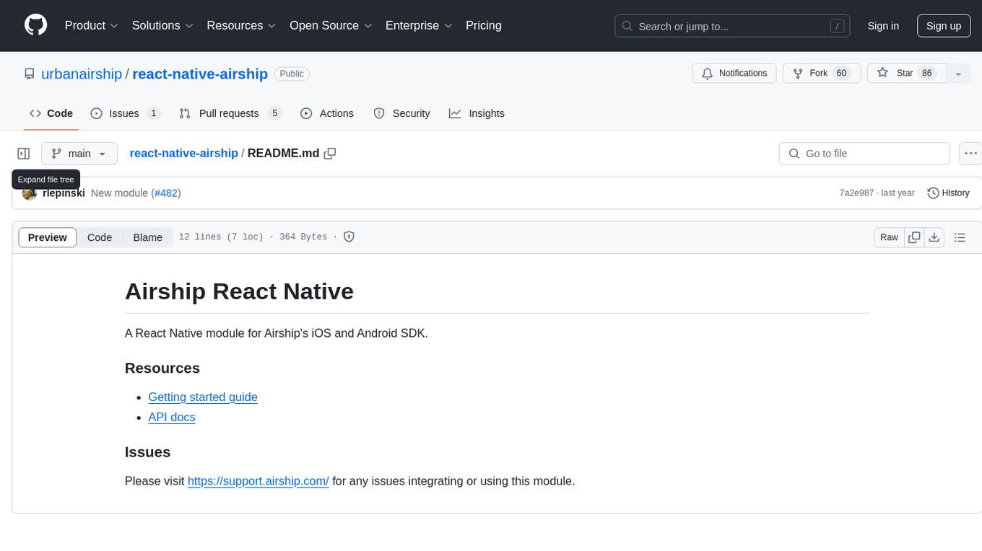
Task: Open the document outline icon
Action: [960, 237]
